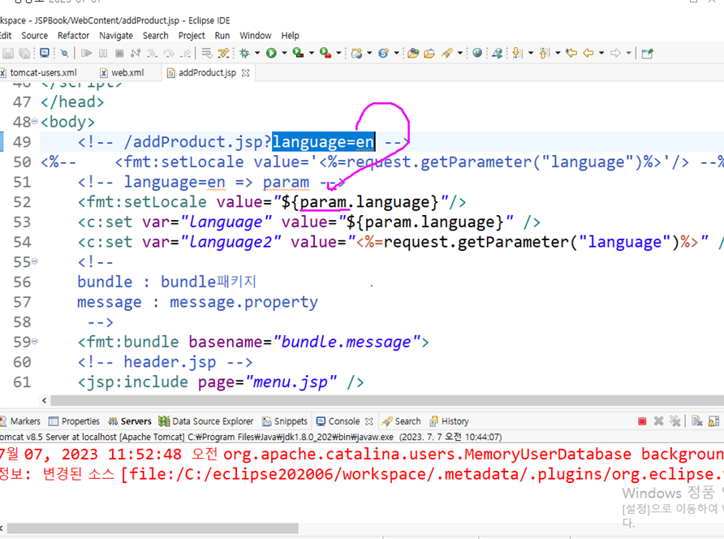The height and width of the screenshot is (539, 724).
Task: Click the Drop to Frame icon
Action: pos(207,53)
